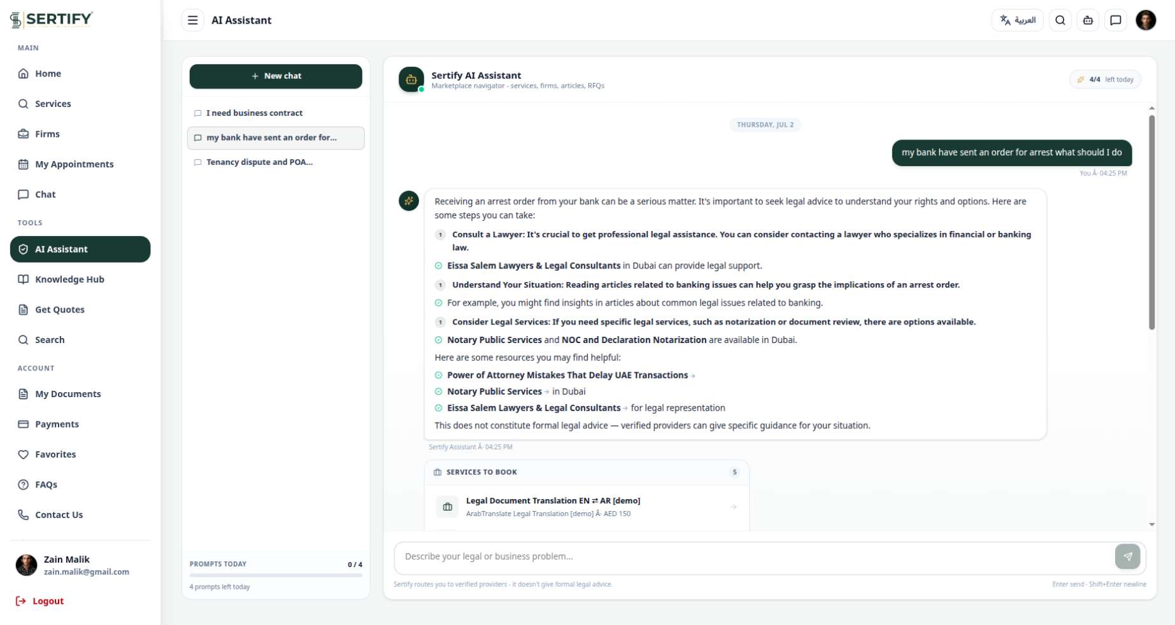Start a New chat
Screen dimensions: 1175x625
[276, 76]
